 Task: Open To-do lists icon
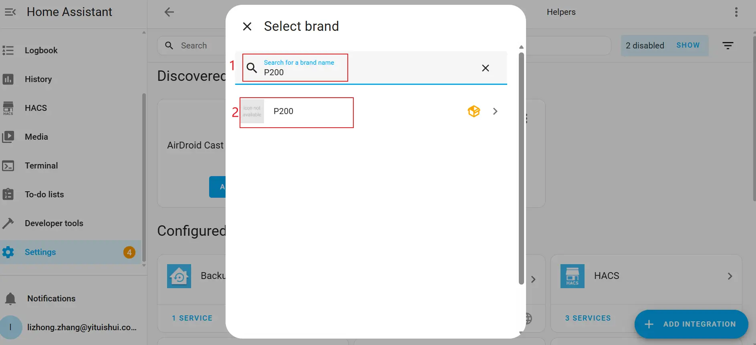coord(8,195)
